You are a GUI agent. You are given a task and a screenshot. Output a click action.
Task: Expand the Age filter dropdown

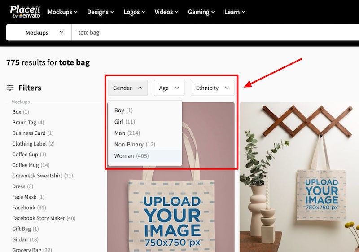(169, 88)
